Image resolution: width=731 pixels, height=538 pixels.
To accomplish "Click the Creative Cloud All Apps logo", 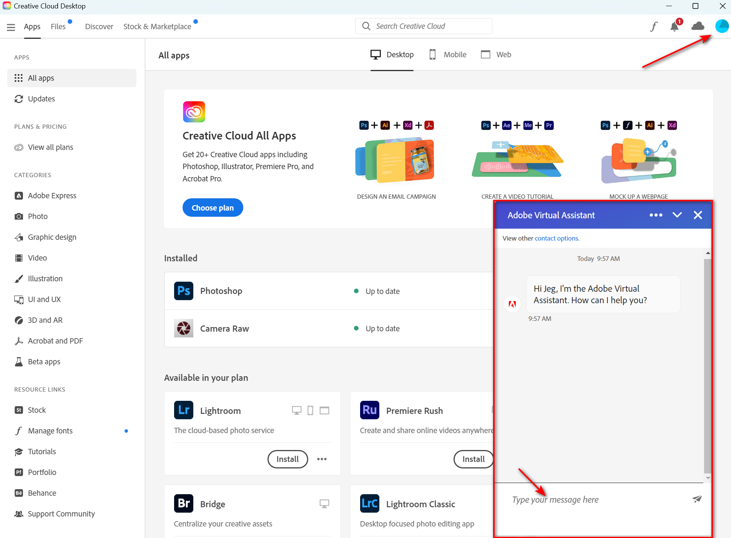I will pyautogui.click(x=194, y=112).
